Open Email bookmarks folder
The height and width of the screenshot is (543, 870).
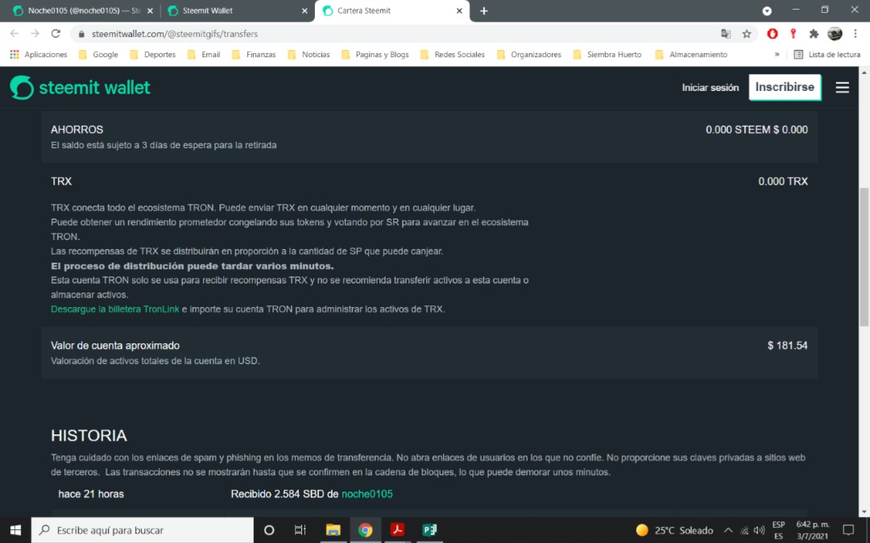click(x=204, y=54)
